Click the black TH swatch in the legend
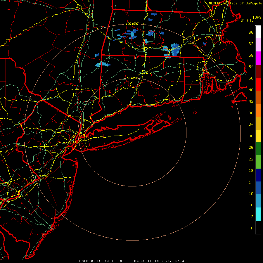Image resolution: width=263 pixels, height=263 pixels. click(258, 227)
